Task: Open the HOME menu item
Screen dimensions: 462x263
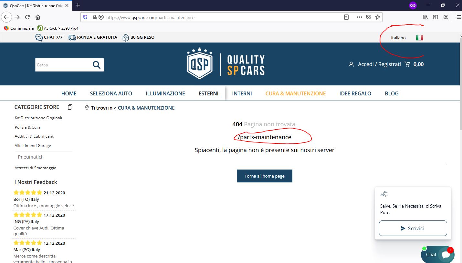Action: click(x=69, y=93)
